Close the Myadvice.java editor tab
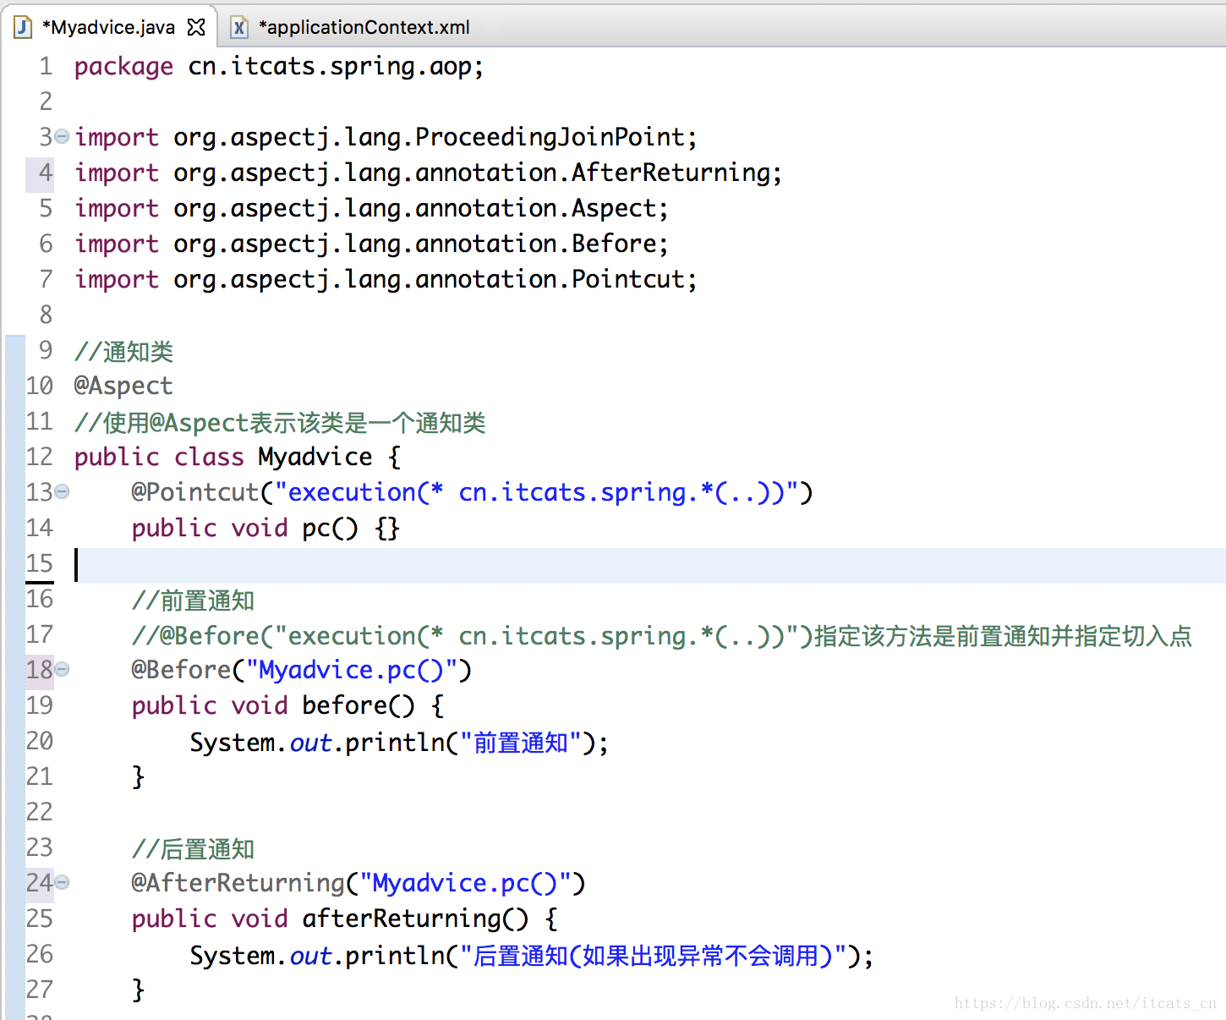Image resolution: width=1226 pixels, height=1020 pixels. pos(196,26)
